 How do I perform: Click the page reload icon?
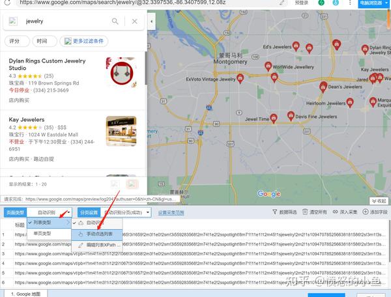click(7, 3)
